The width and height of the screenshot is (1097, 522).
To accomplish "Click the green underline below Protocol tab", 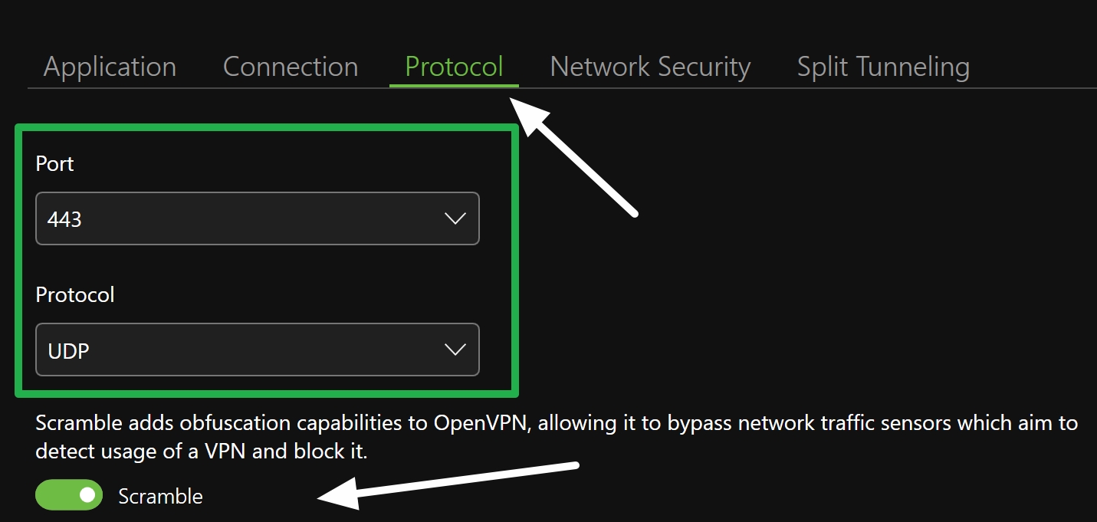I will coord(454,87).
